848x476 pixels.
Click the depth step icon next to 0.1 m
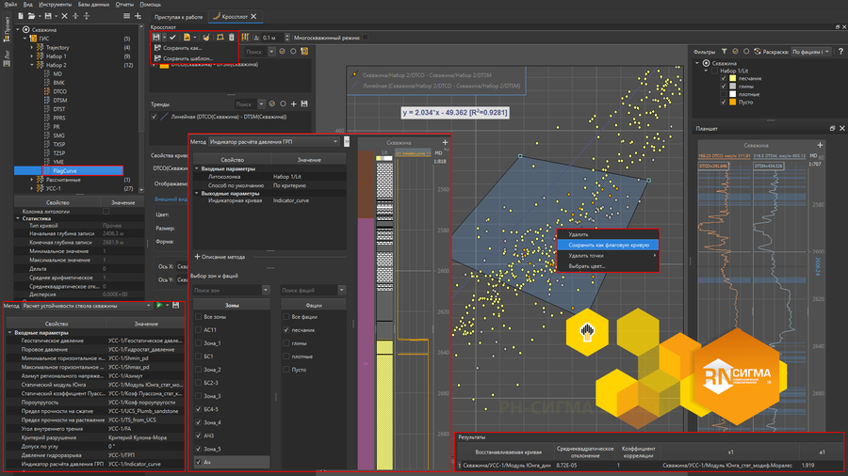pos(245,38)
